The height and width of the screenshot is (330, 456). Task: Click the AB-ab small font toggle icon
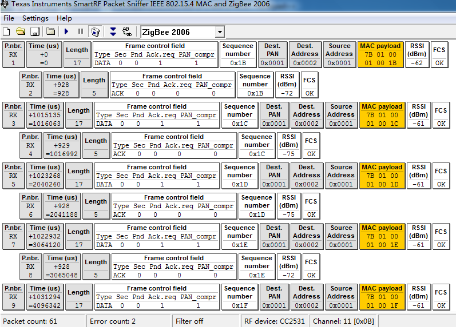tap(127, 31)
